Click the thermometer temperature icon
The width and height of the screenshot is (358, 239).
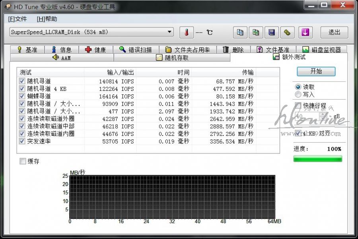coord(186,32)
